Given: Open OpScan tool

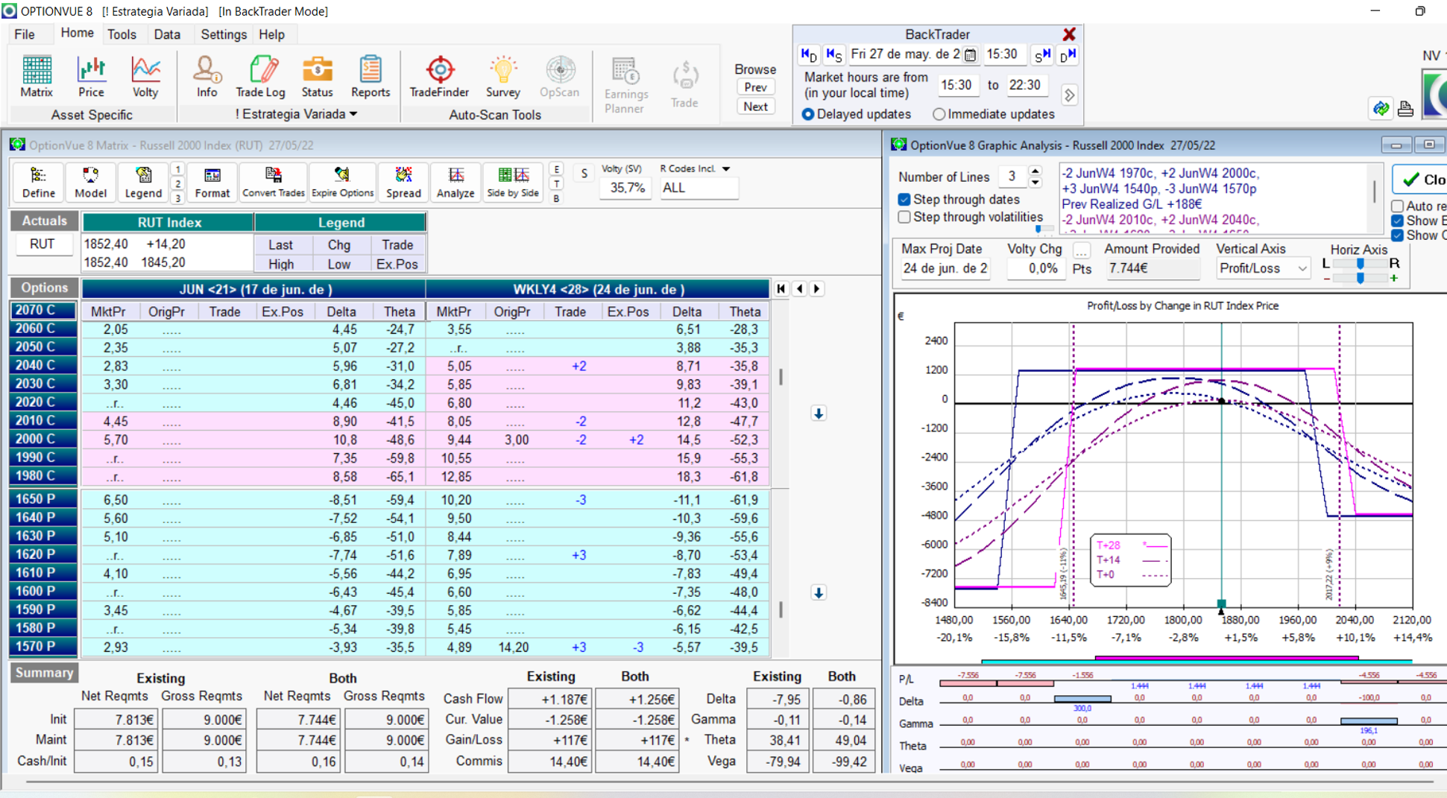Looking at the screenshot, I should [x=559, y=77].
